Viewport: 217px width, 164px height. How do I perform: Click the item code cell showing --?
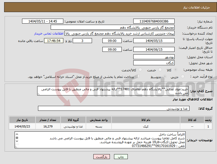coord(192,126)
